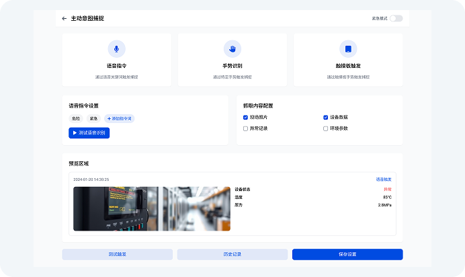Click the 紧急 command tag
The height and width of the screenshot is (277, 465).
(93, 118)
